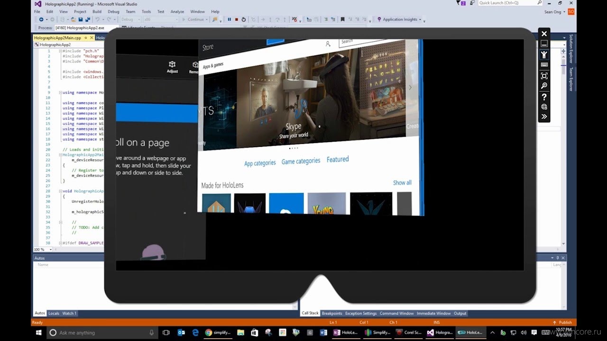Expand the Continue button dropdown arrow
The image size is (607, 341).
point(207,19)
